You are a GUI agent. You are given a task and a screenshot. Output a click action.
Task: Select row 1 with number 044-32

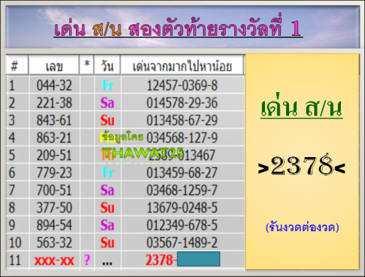pos(126,86)
